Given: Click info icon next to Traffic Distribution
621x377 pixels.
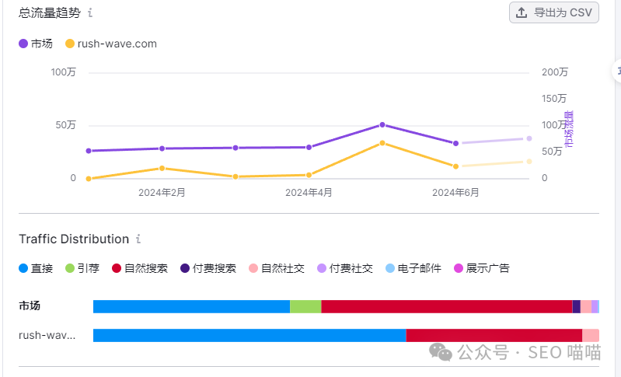Looking at the screenshot, I should [x=138, y=239].
